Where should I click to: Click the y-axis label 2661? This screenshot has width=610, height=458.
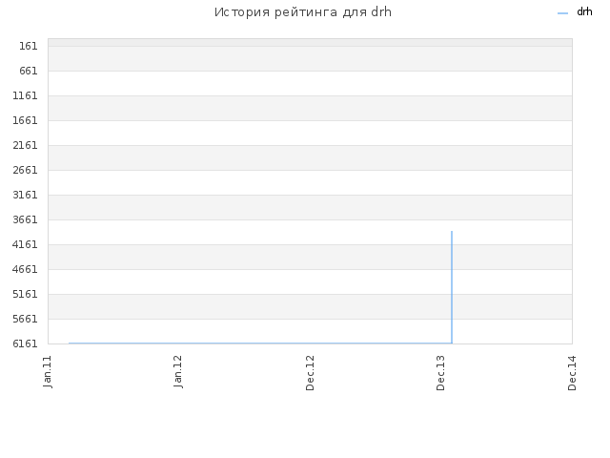pos(25,170)
